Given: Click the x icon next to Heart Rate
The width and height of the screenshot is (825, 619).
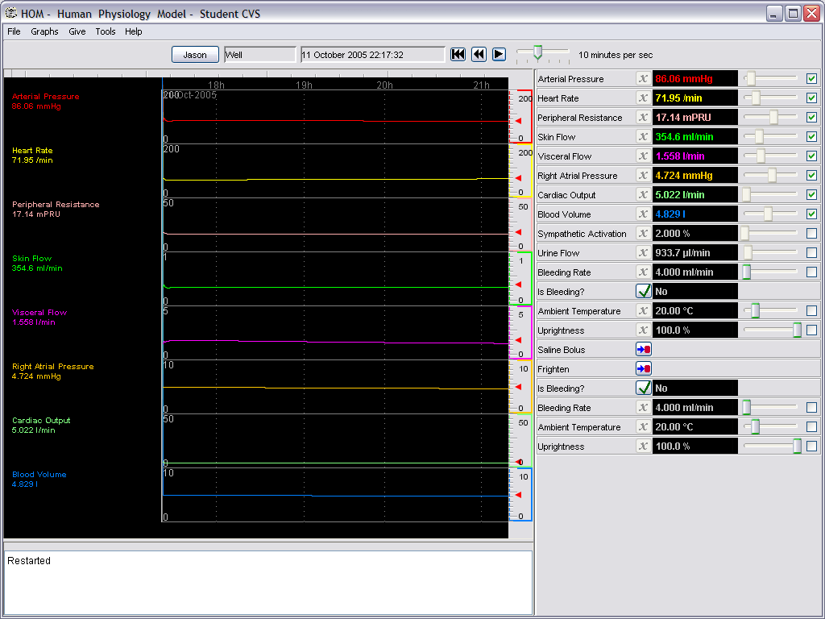Looking at the screenshot, I should [x=643, y=98].
